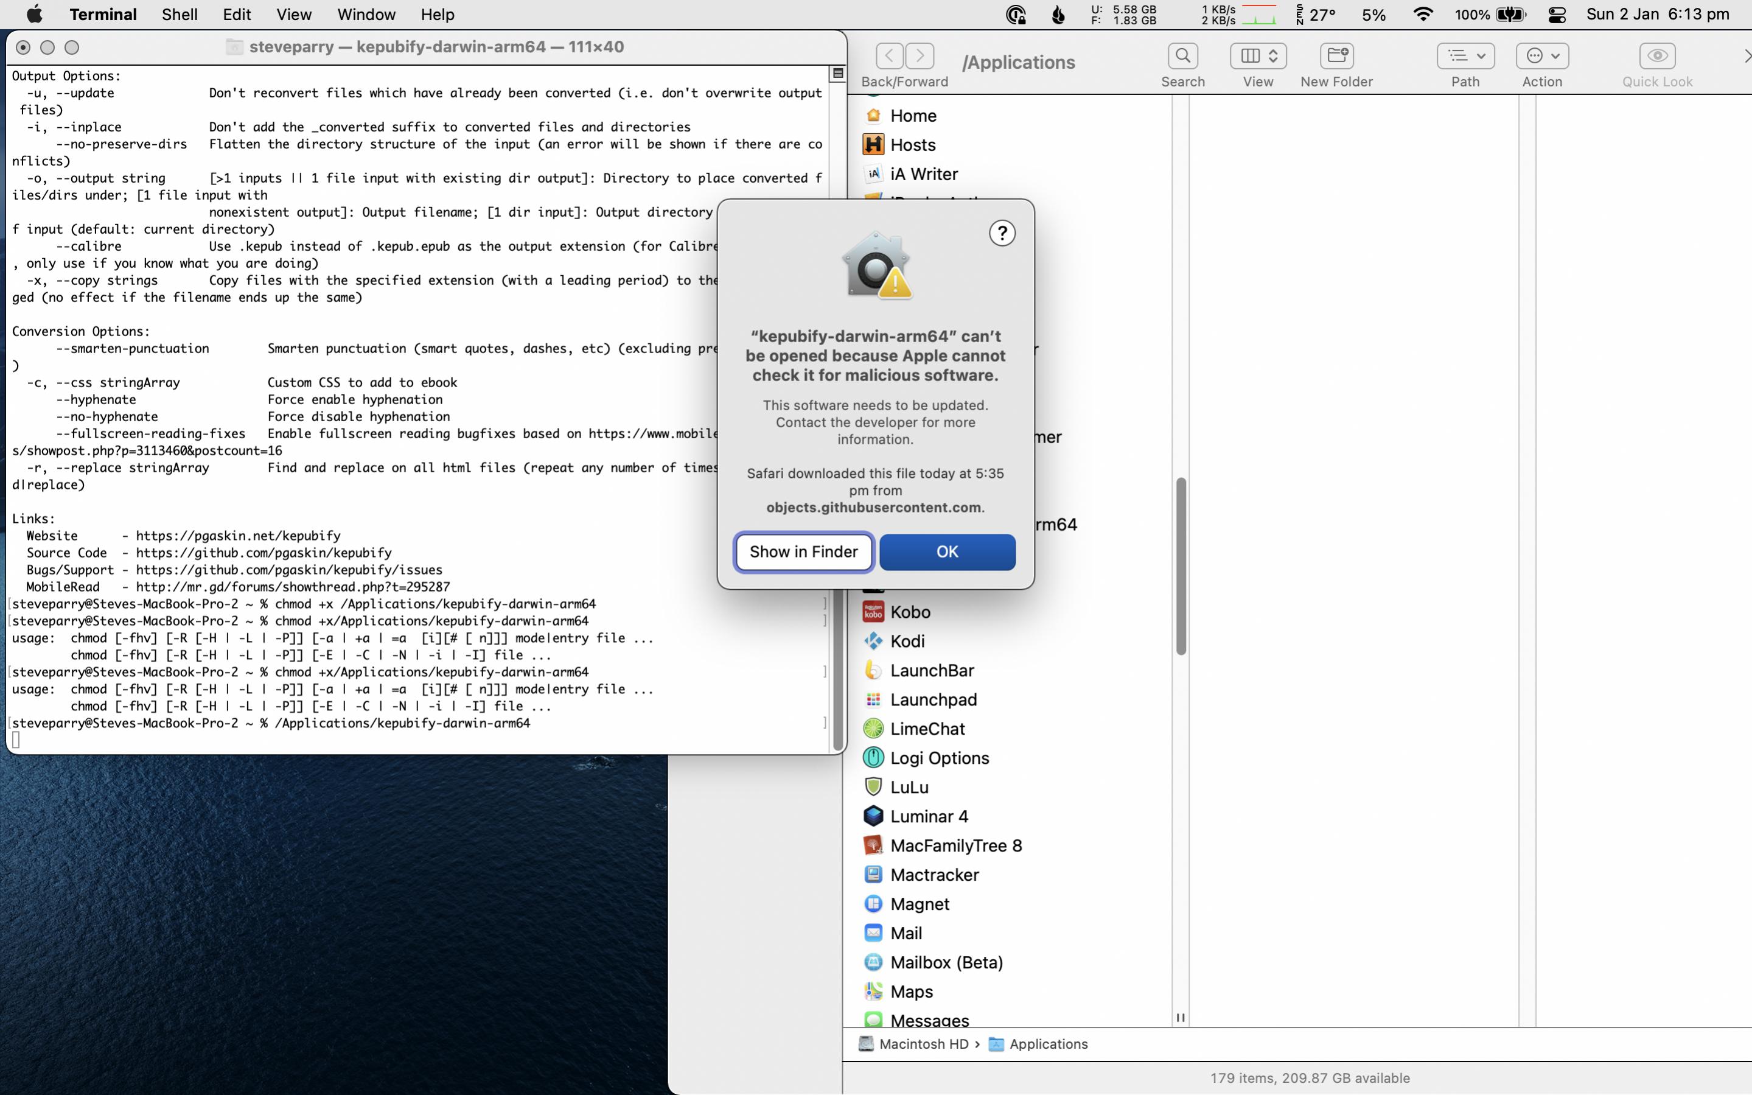Screen dimensions: 1752x1095
Task: Select the Logi Options app icon
Action: click(873, 758)
